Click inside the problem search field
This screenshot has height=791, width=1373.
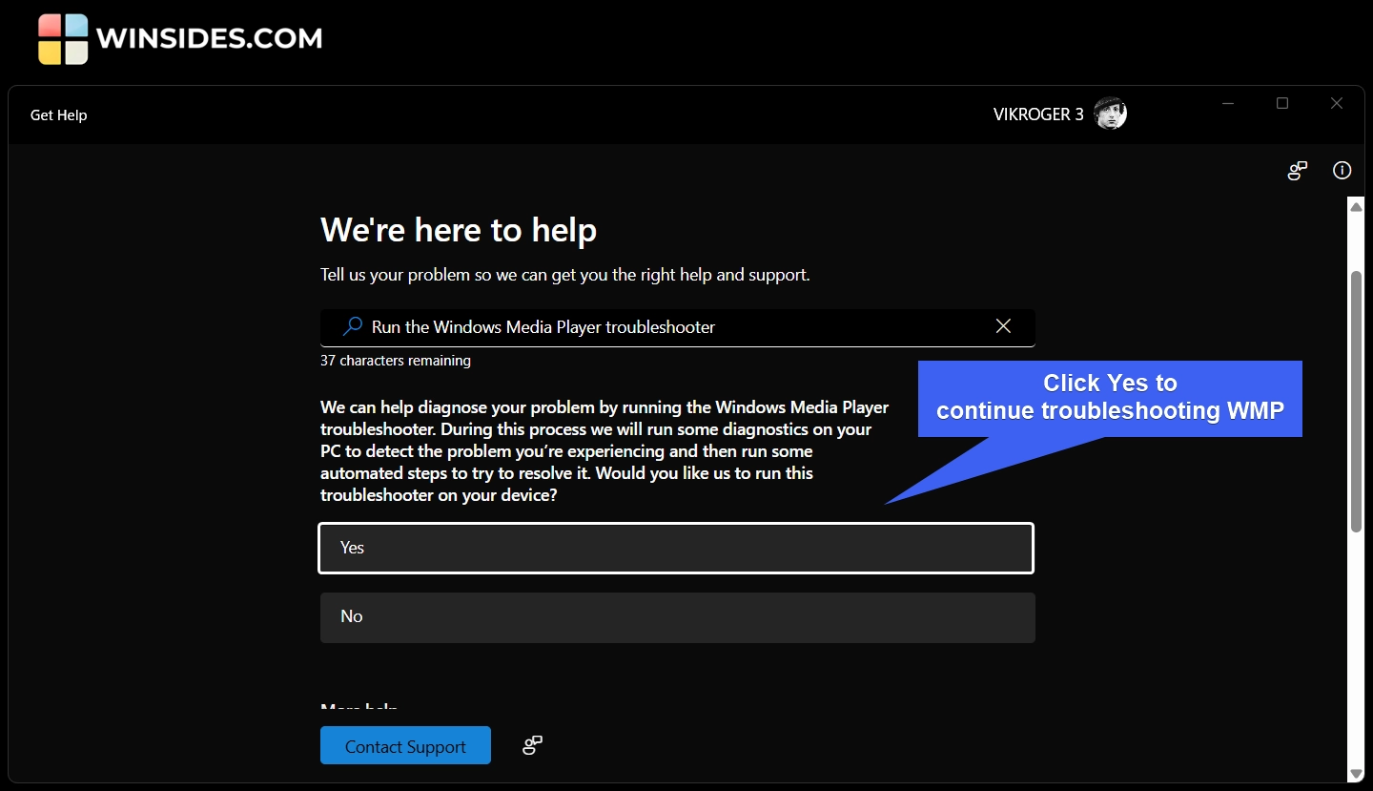point(667,327)
